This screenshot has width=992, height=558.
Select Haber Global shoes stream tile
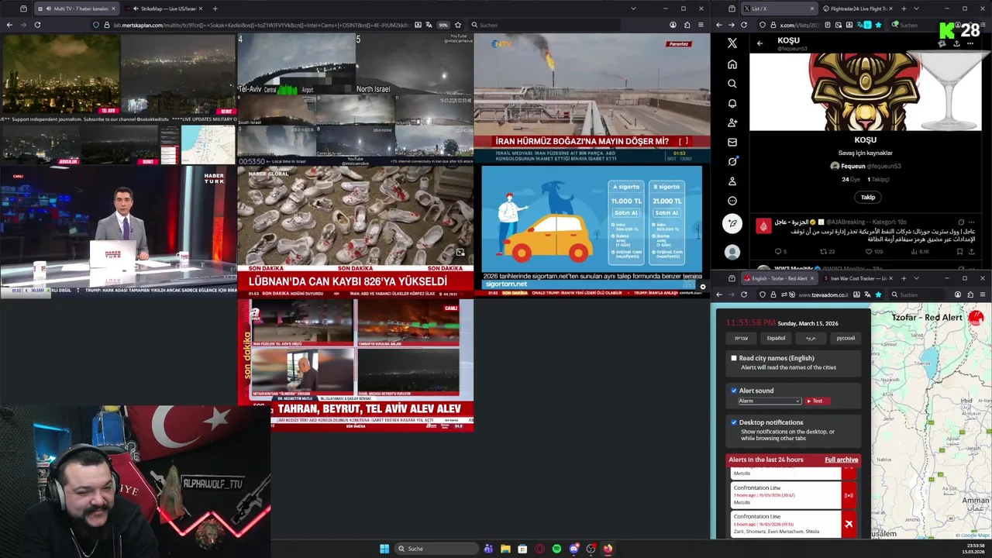pyautogui.click(x=356, y=231)
